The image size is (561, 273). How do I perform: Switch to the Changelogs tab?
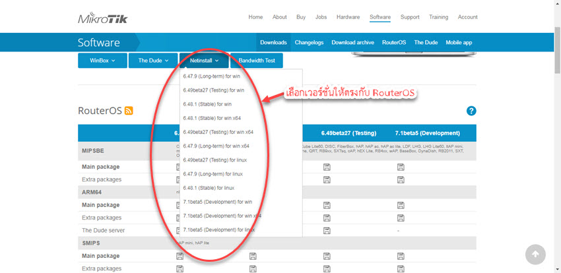[x=309, y=42]
